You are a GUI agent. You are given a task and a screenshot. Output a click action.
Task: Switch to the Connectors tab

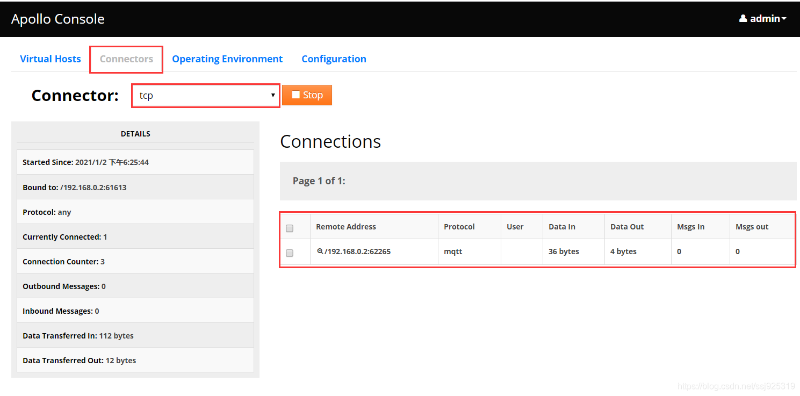(126, 59)
